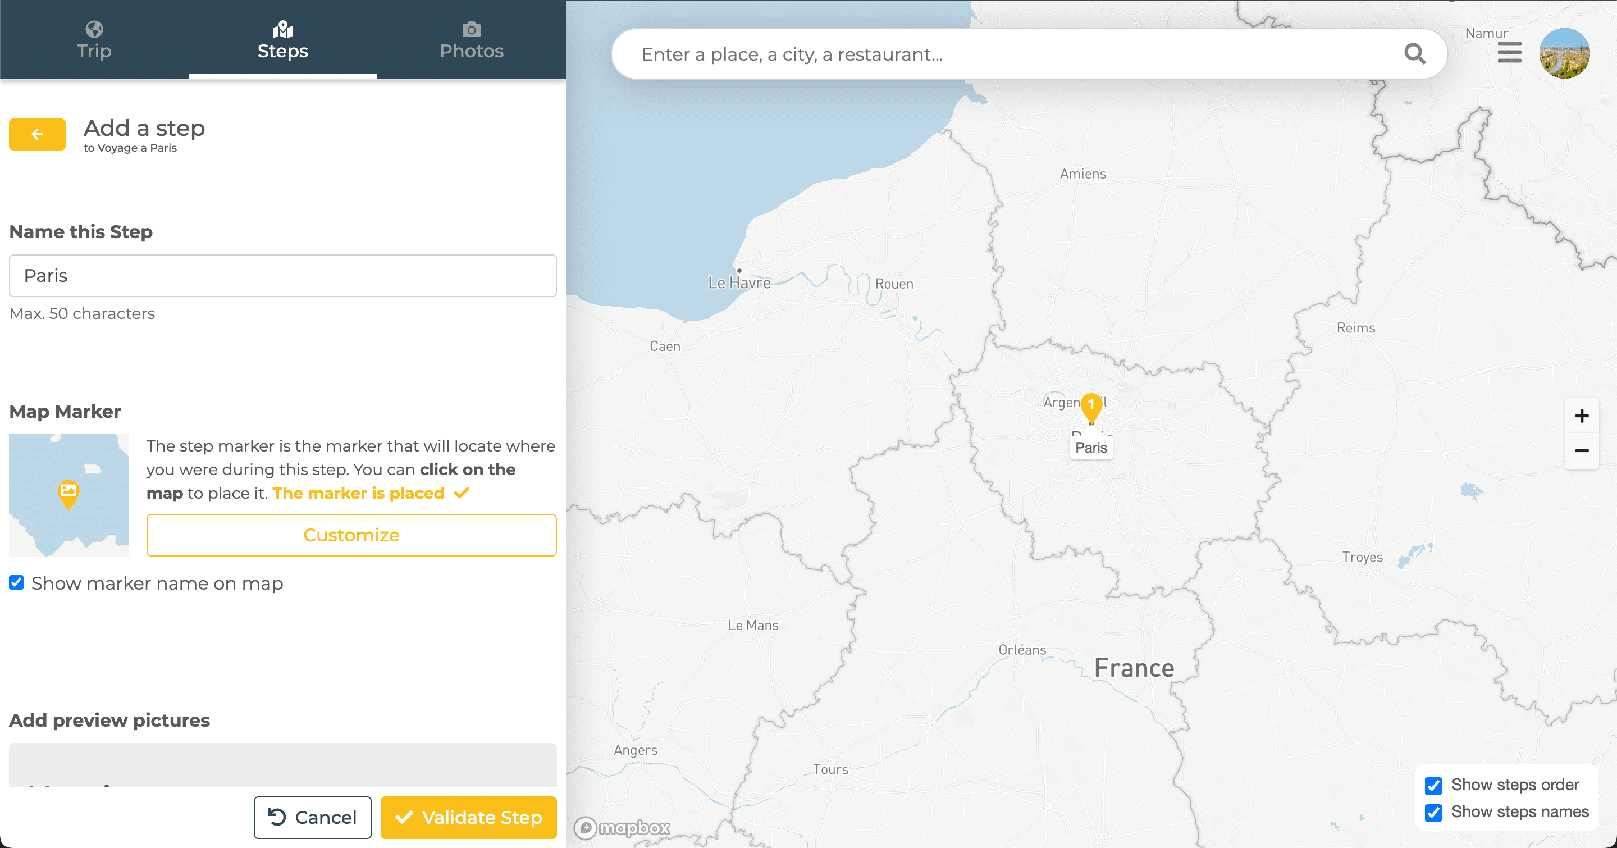This screenshot has width=1617, height=848.
Task: Click the user profile avatar
Action: [1564, 53]
